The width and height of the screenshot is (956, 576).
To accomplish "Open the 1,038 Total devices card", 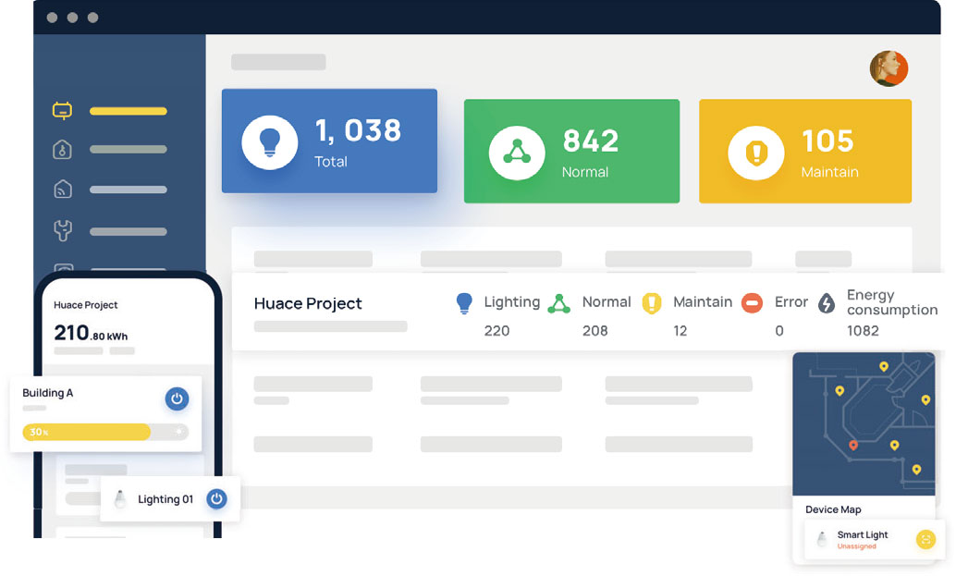I will pyautogui.click(x=329, y=141).
